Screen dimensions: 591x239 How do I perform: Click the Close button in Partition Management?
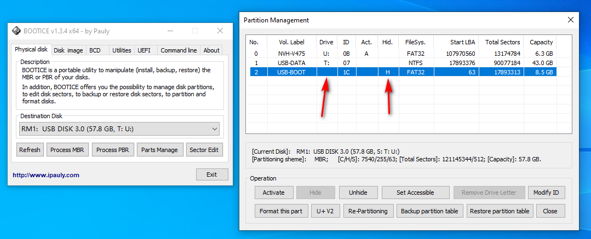pyautogui.click(x=550, y=211)
